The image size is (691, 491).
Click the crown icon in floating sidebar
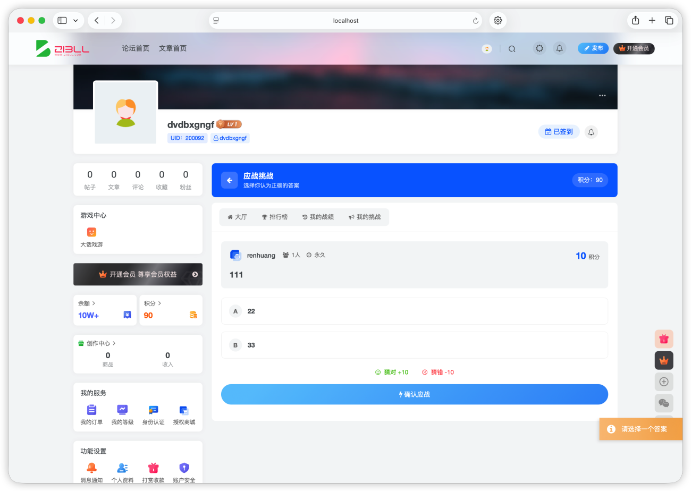664,360
